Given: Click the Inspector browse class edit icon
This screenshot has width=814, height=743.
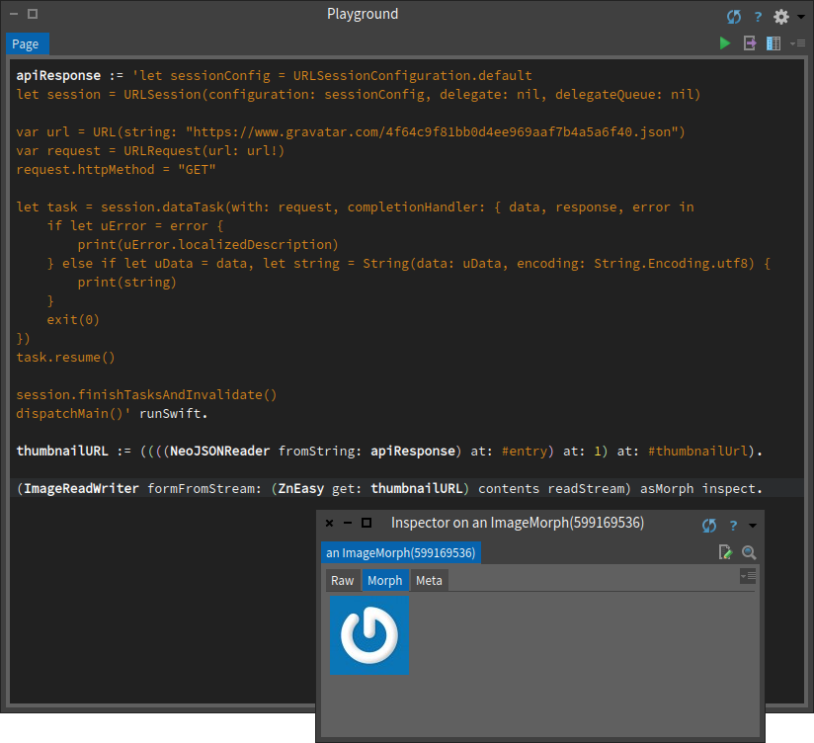Looking at the screenshot, I should [x=725, y=552].
